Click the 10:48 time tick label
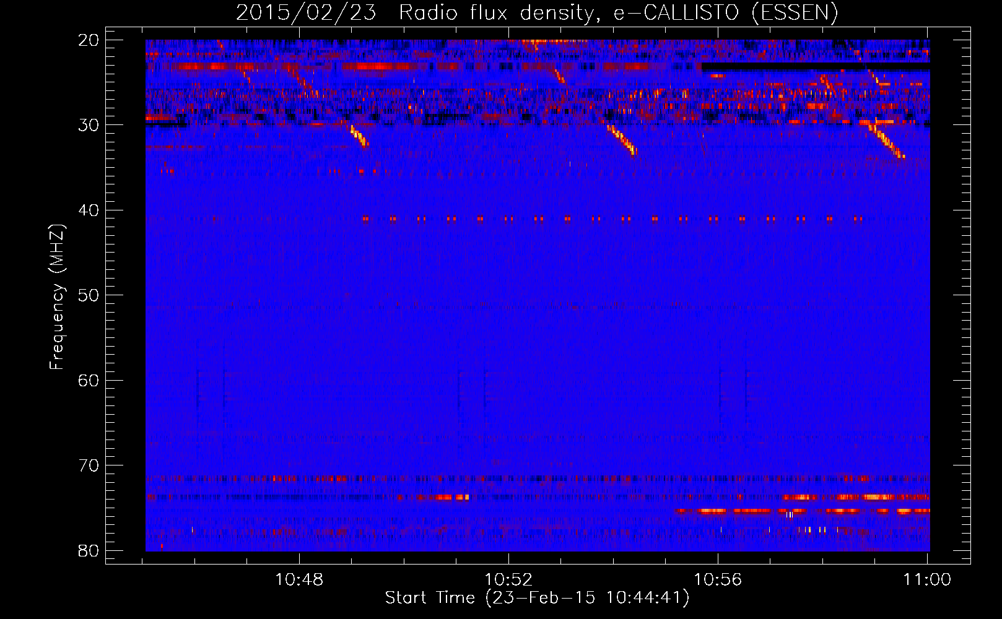The width and height of the screenshot is (1002, 619). (x=299, y=580)
